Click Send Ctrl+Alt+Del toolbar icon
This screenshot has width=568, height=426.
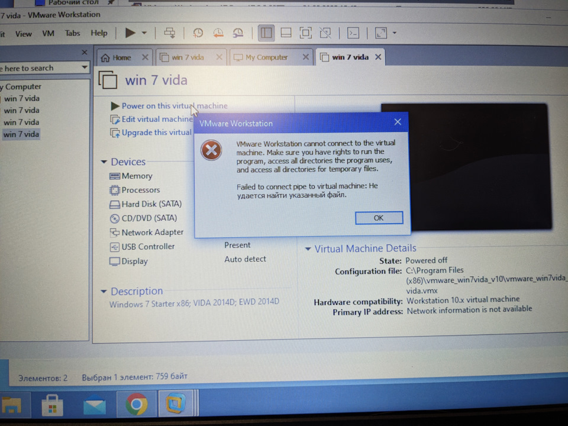[170, 33]
